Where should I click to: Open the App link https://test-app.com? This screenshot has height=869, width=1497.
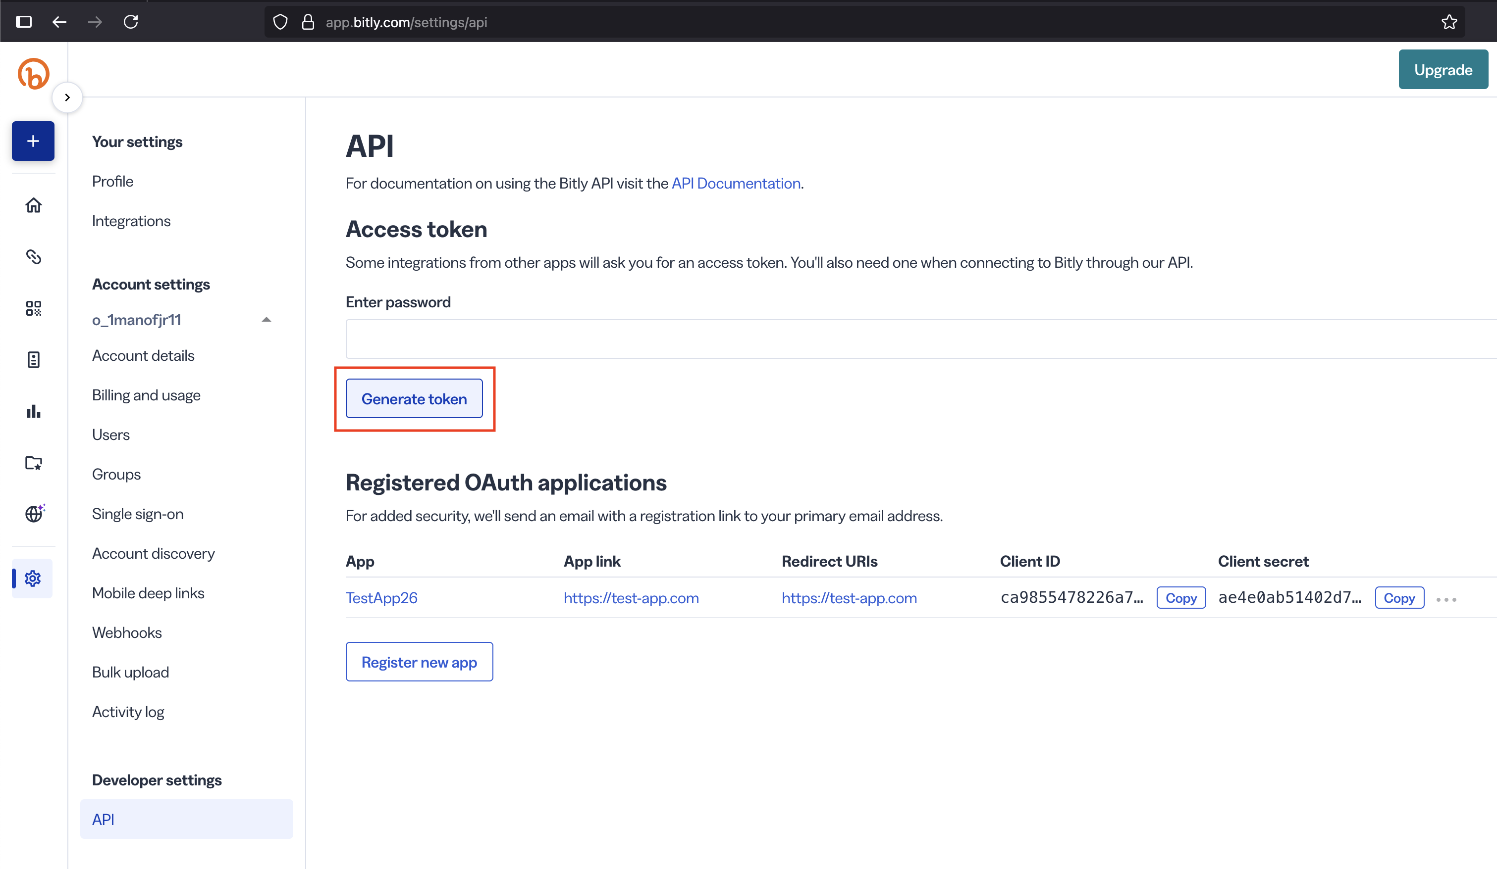[631, 598]
